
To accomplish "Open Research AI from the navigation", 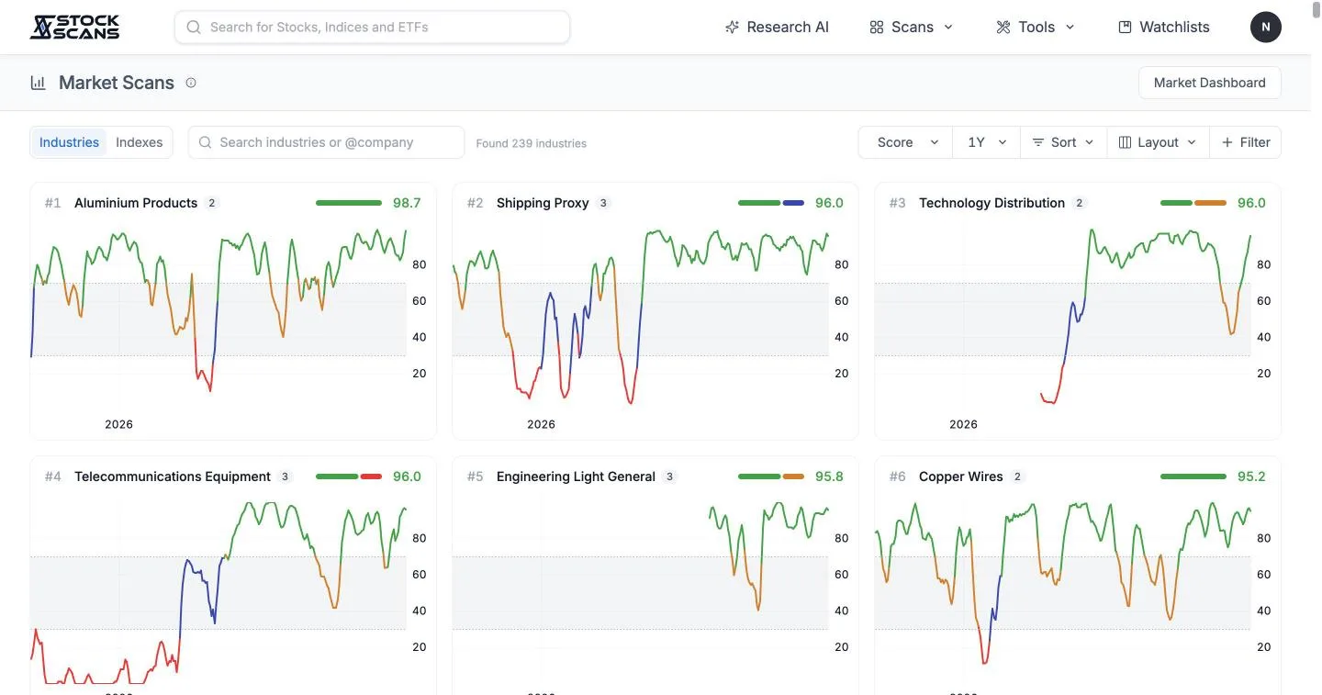I will pyautogui.click(x=777, y=28).
